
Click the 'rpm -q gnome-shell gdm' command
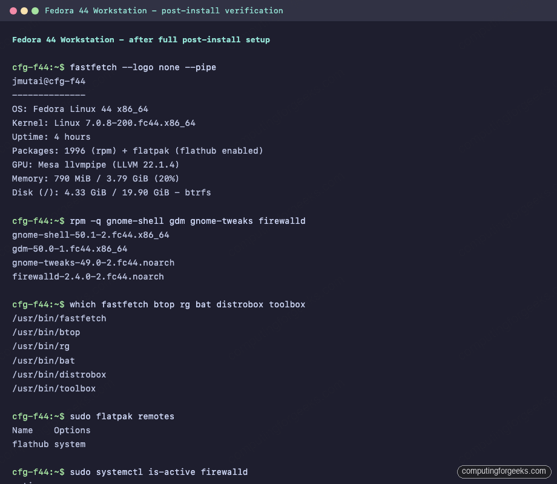[188, 221]
